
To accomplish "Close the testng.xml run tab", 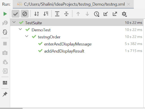I will [x=129, y=4].
